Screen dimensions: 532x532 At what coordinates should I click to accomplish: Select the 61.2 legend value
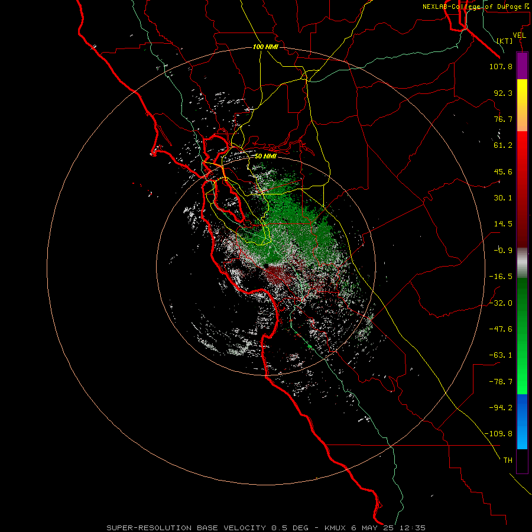point(503,145)
